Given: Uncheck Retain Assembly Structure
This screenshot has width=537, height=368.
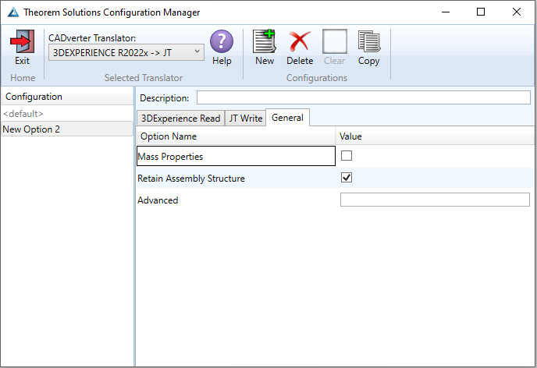Looking at the screenshot, I should pos(347,178).
